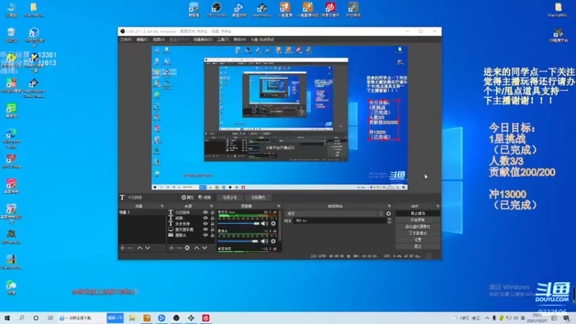Open settings gear for first audio channel
Viewport: 576px width, 324px height.
coord(274,223)
